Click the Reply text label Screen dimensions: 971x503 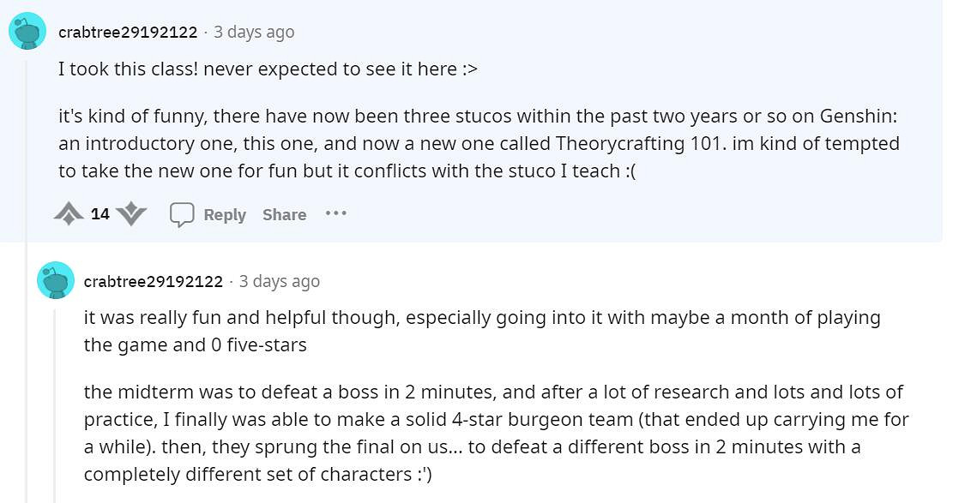click(x=225, y=215)
